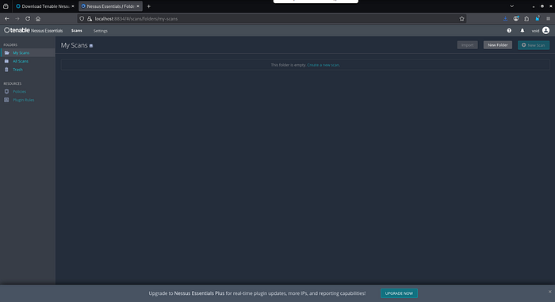
Task: Open the browser hamburger application menu
Action: 548,19
